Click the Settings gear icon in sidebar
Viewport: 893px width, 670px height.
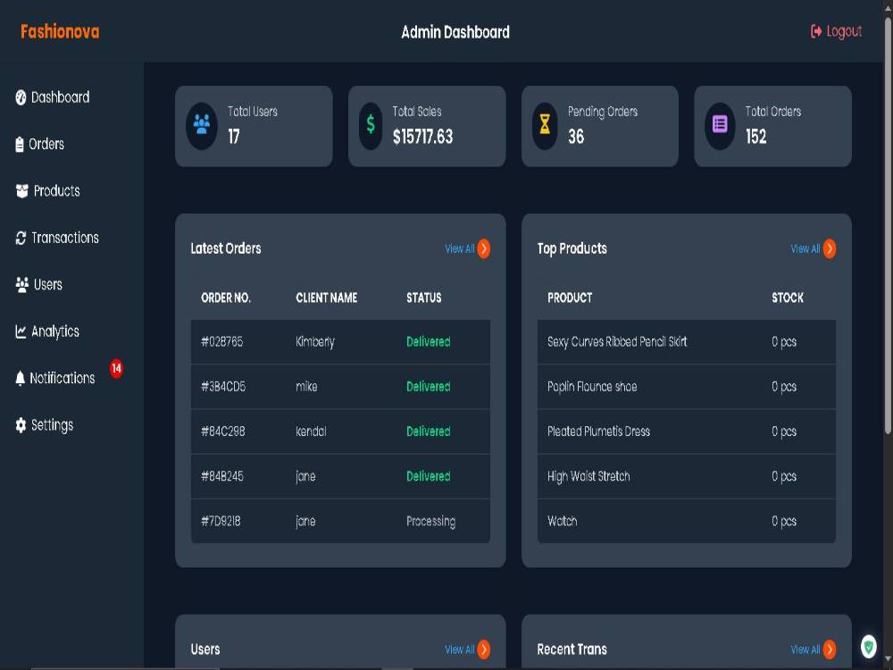(21, 425)
